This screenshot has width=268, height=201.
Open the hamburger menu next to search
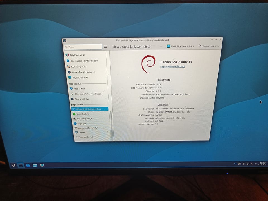[x=106, y=47]
